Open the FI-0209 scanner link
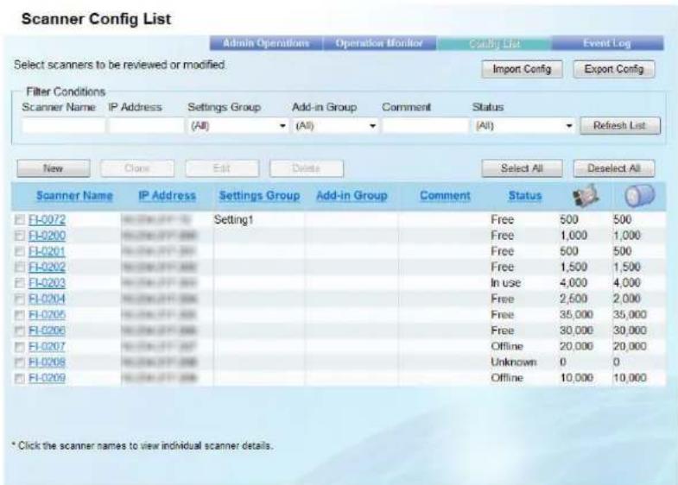Image resolution: width=678 pixels, height=485 pixels. [47, 378]
